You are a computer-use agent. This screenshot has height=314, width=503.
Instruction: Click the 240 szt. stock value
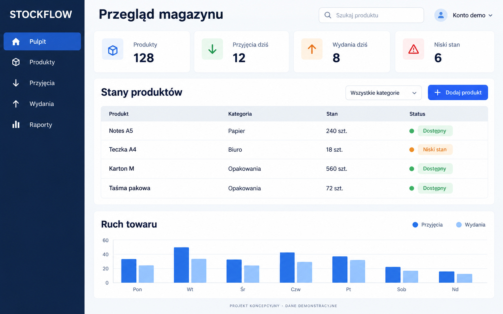coord(336,131)
